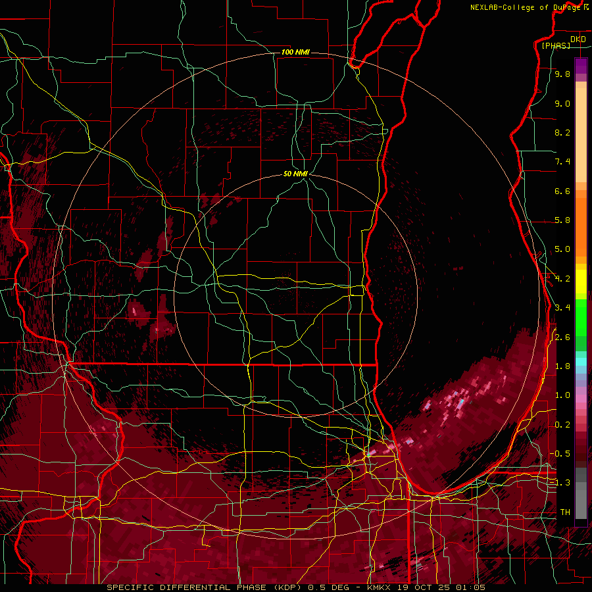Viewport: 592px width, 592px height.
Task: Click the 19 OCT 25 01:05 timestamp
Action: [x=441, y=587]
